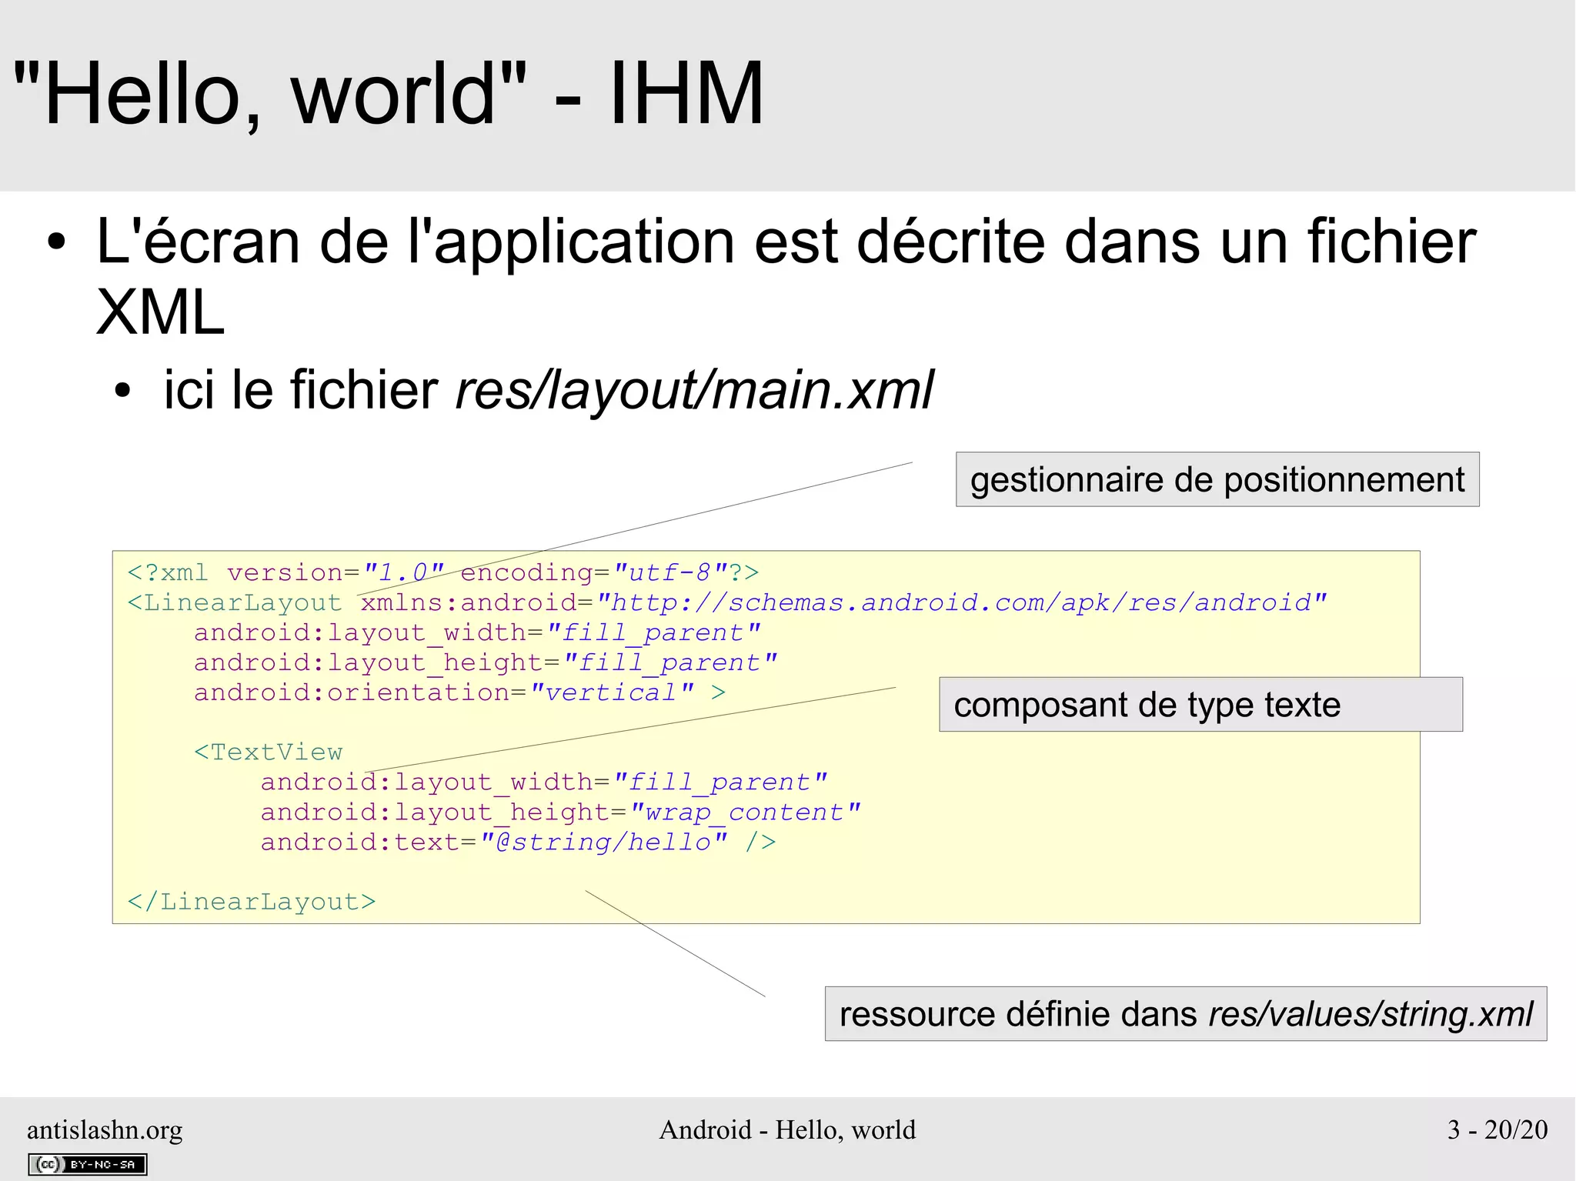
Task: Click the android:orientation="vertical" line
Action: (x=459, y=692)
